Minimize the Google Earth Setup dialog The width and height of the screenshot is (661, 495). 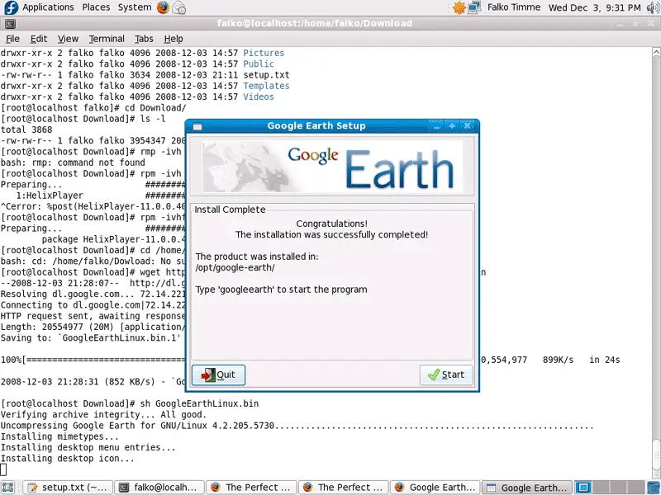point(436,126)
